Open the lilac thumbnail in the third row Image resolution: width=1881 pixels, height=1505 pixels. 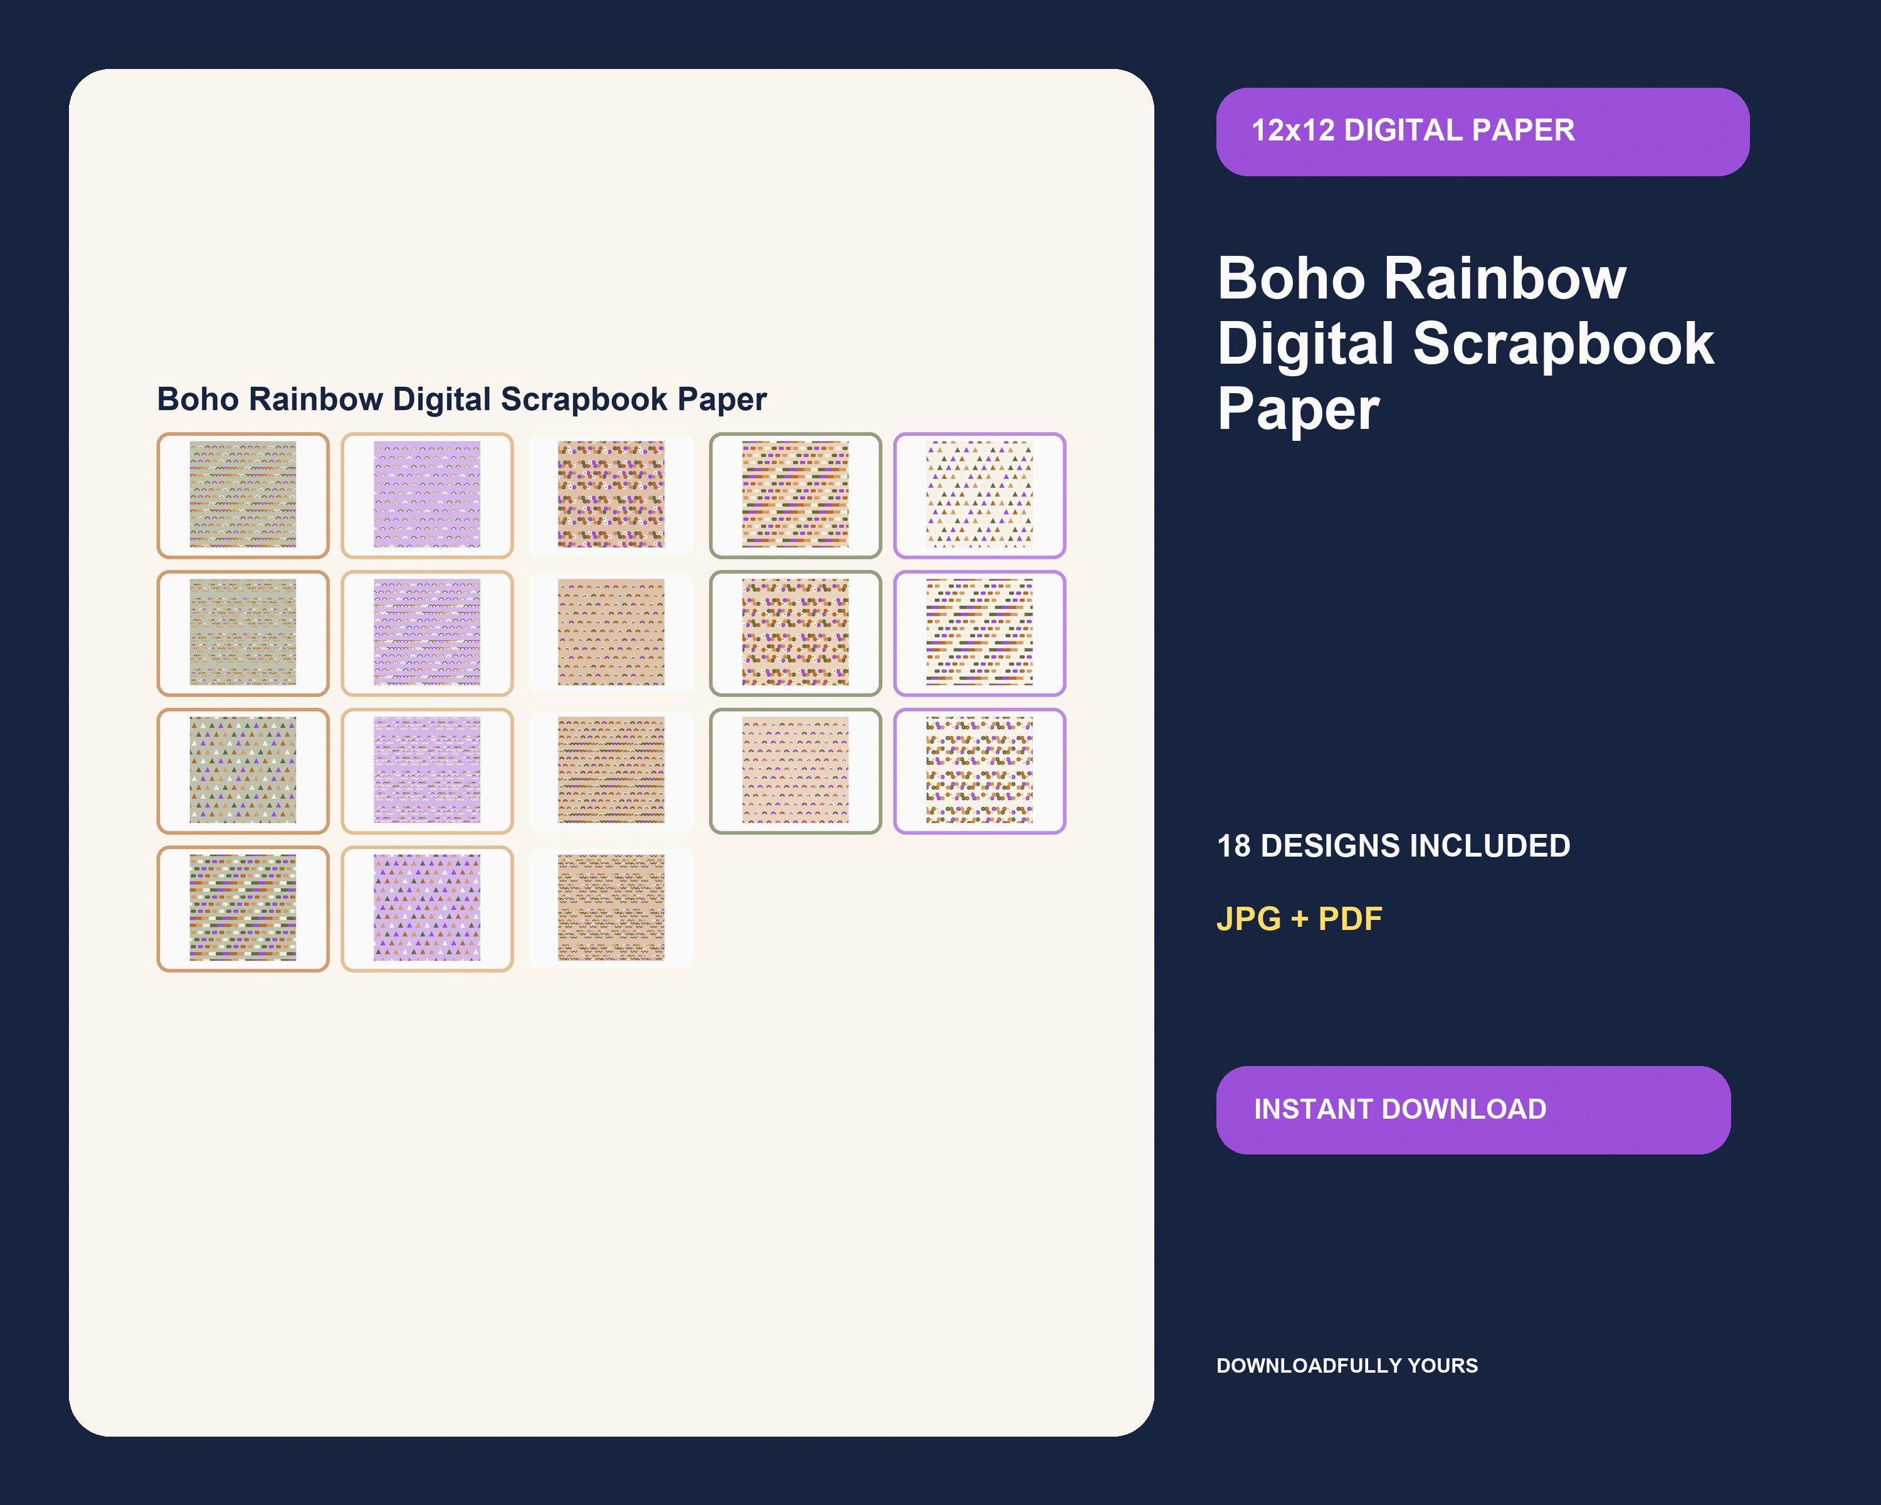point(426,771)
